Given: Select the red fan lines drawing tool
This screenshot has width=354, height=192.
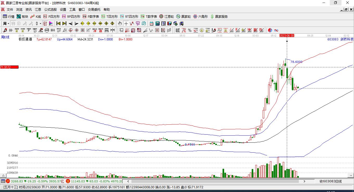Looking at the screenshot, I should pyautogui.click(x=127, y=30).
